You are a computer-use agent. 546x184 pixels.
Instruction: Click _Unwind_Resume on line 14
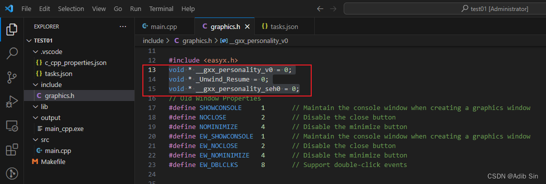(222, 79)
